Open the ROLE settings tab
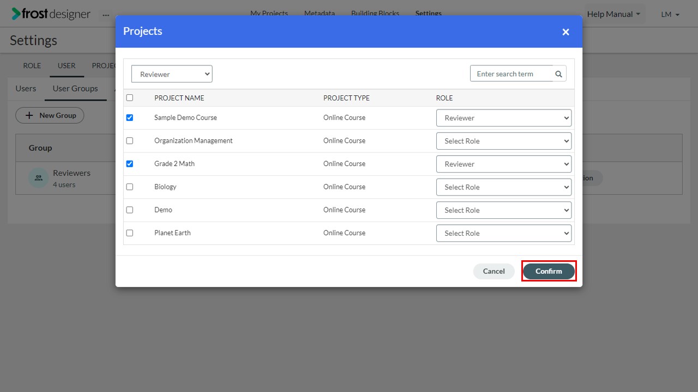This screenshot has height=392, width=698. pos(32,65)
